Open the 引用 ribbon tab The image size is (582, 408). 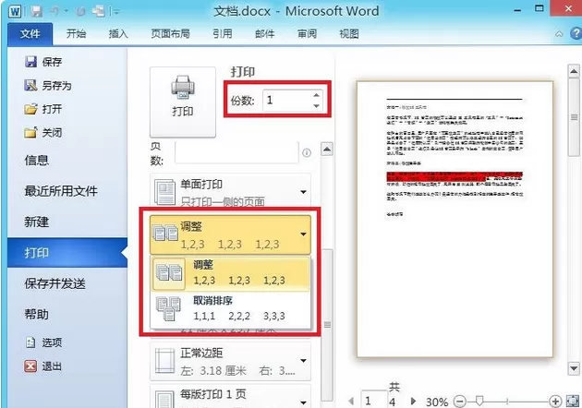point(223,34)
